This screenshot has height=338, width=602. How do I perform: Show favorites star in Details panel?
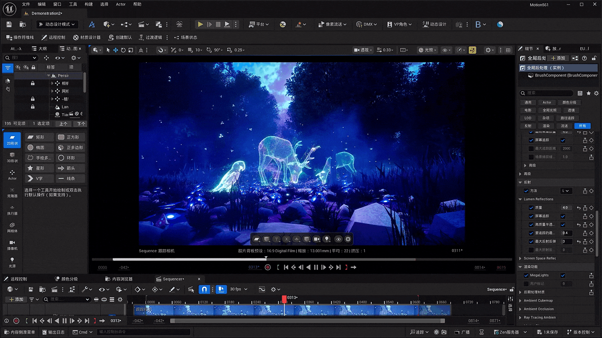(588, 93)
